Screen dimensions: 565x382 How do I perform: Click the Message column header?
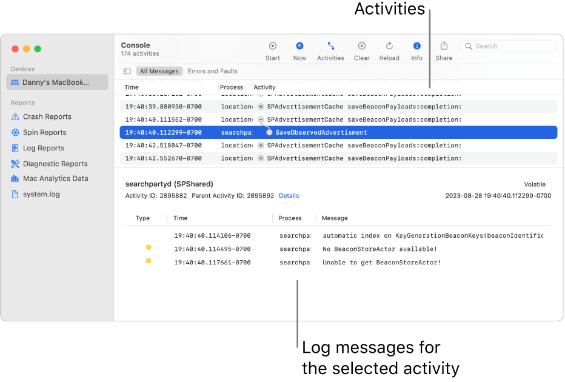pos(335,218)
